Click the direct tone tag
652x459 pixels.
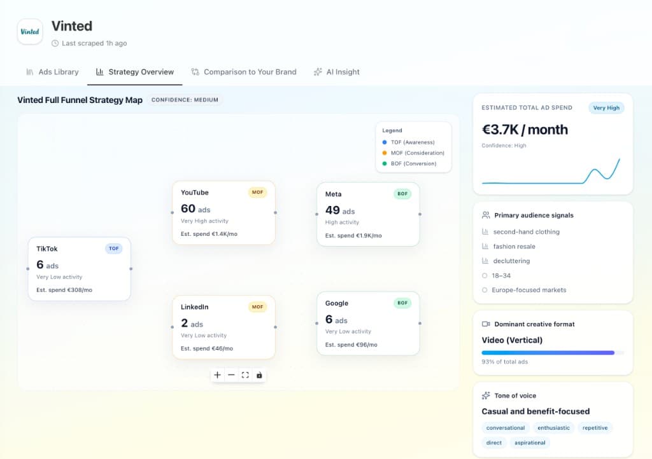(x=494, y=443)
